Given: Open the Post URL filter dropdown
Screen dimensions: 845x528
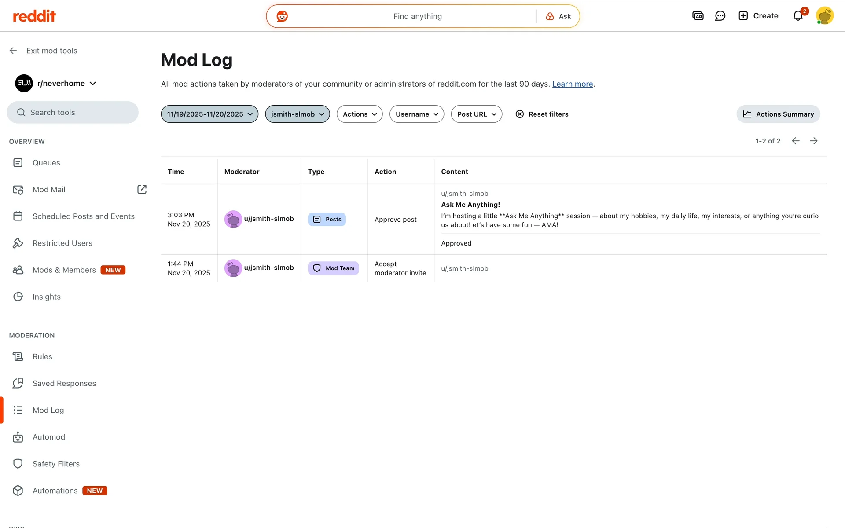Looking at the screenshot, I should (476, 114).
